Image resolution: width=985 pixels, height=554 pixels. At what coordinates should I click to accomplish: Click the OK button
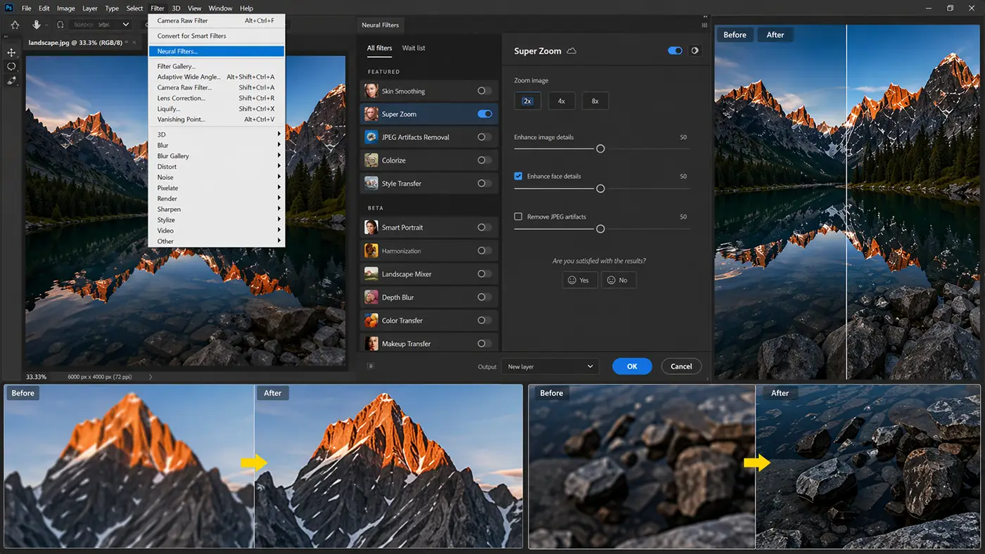(x=632, y=366)
